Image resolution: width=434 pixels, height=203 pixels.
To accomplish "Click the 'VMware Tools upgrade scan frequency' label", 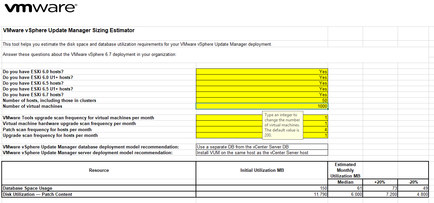I will click(x=78, y=118).
